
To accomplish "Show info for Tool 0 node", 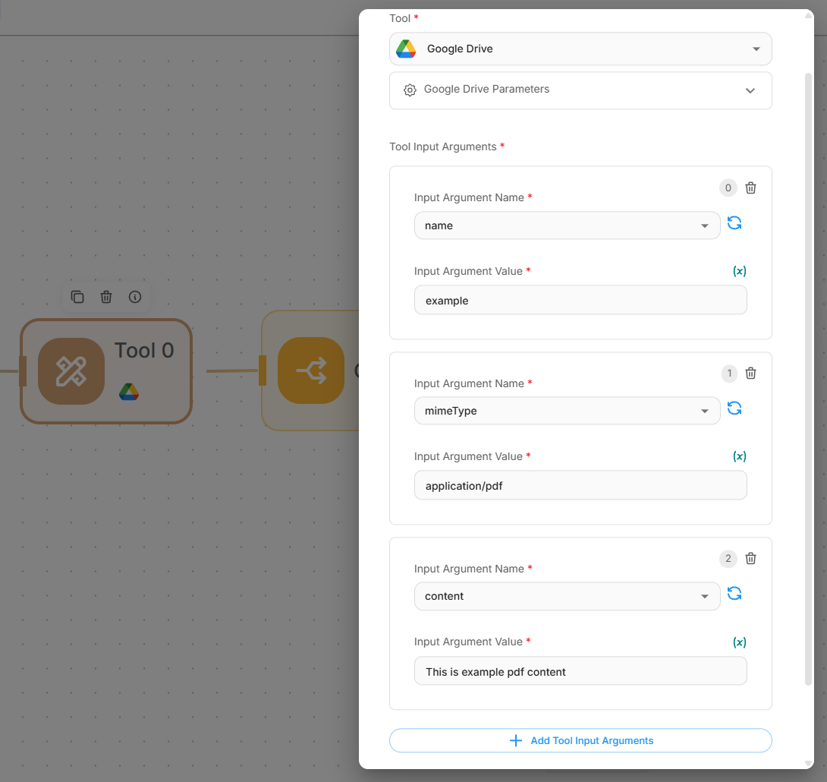I will tap(135, 297).
